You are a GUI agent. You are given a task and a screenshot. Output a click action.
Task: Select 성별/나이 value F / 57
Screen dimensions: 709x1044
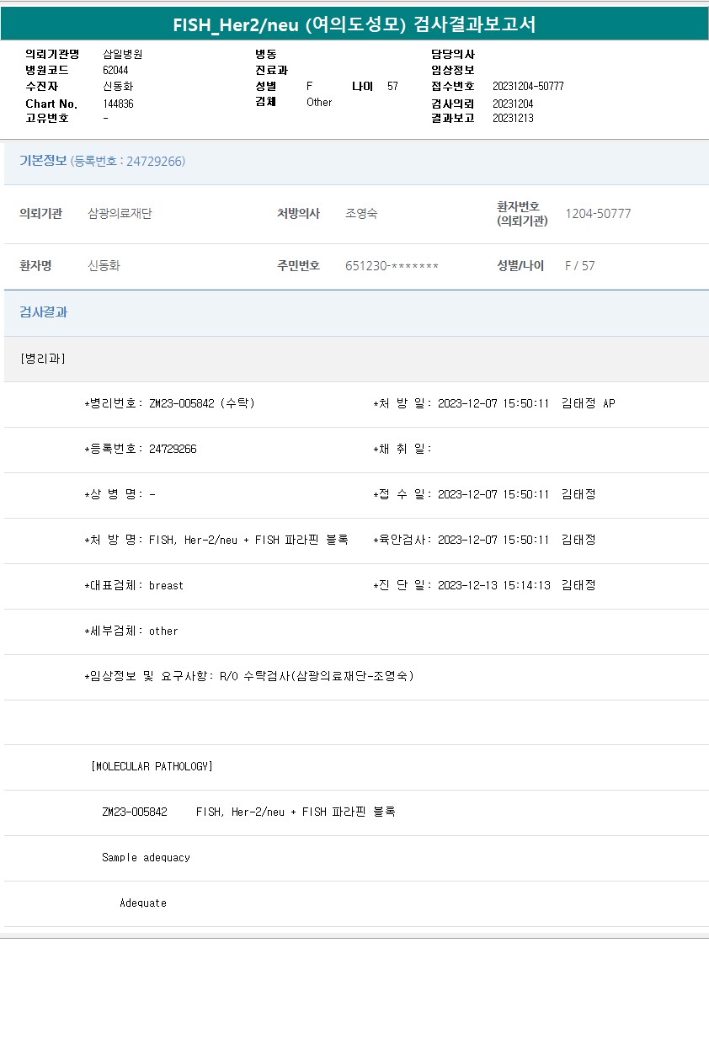580,266
